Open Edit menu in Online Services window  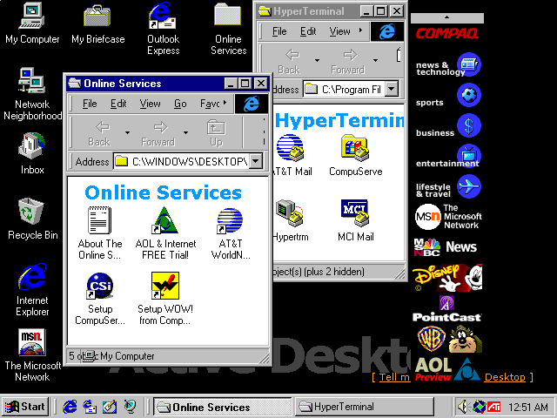[x=118, y=104]
